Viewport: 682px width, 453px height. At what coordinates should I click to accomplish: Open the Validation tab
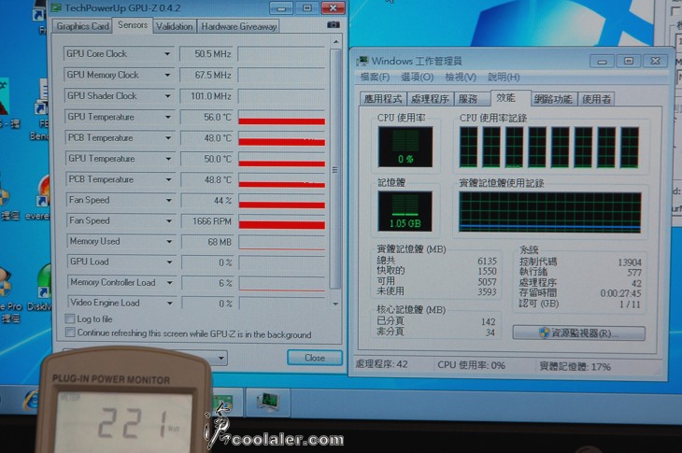[174, 26]
